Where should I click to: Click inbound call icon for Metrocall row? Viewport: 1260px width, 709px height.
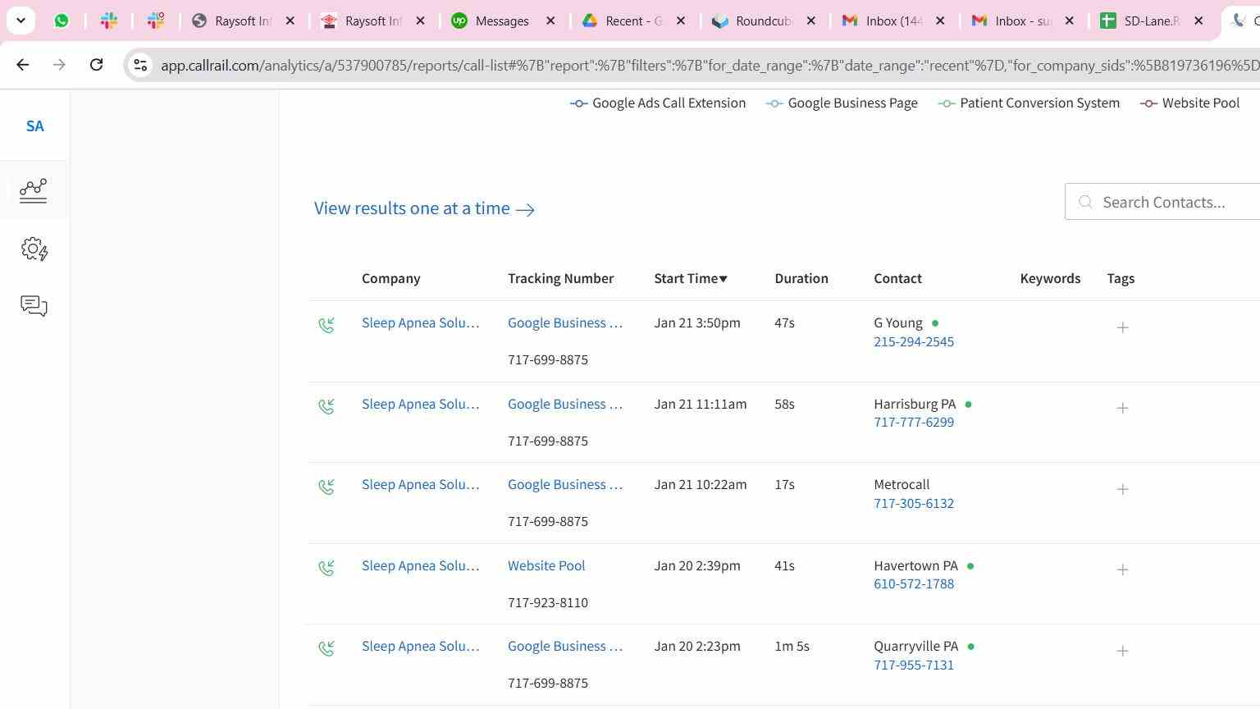click(326, 487)
